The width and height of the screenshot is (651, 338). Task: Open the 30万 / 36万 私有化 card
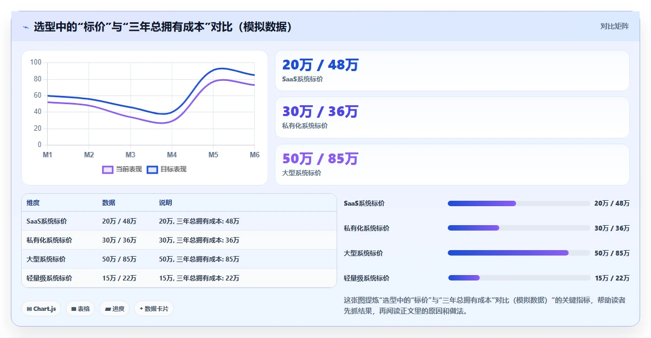point(452,118)
